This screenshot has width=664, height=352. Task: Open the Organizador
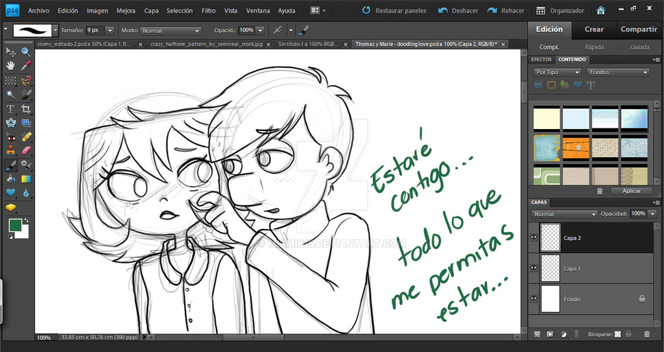coord(560,10)
